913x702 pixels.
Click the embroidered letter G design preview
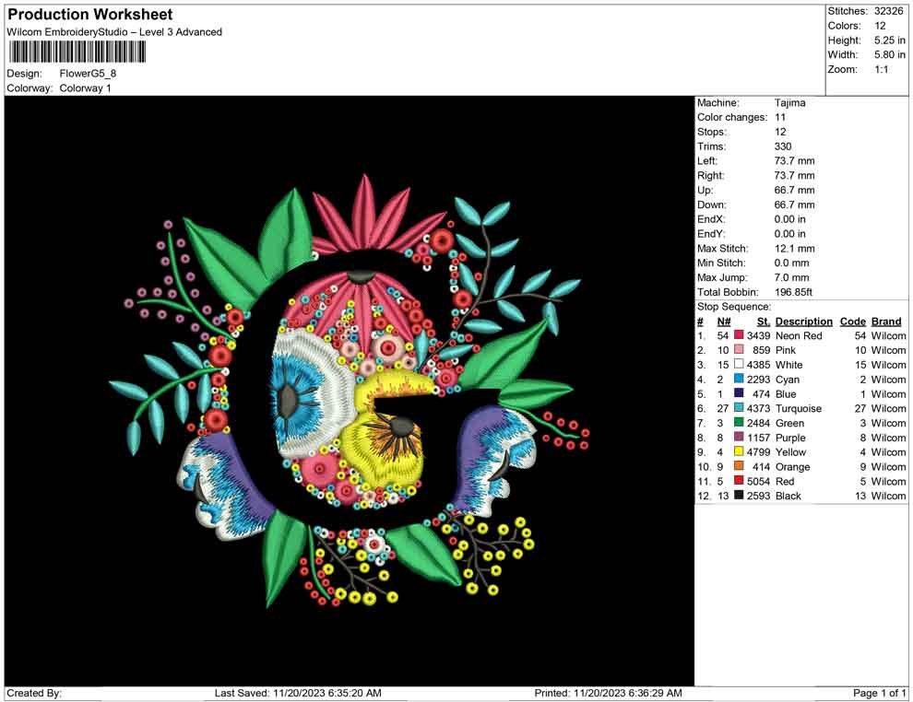click(x=350, y=391)
